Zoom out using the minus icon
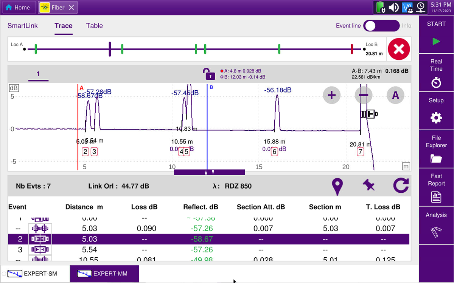 (363, 95)
